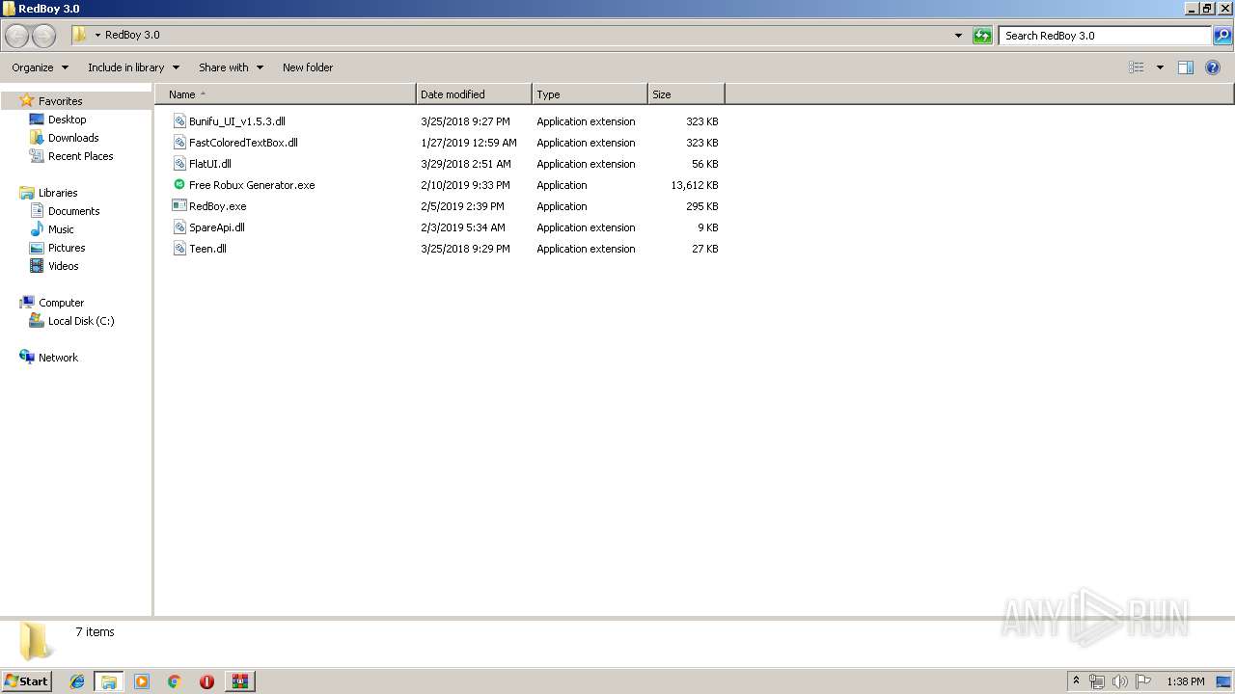Open the Share with menu
The width and height of the screenshot is (1235, 694).
coord(231,67)
